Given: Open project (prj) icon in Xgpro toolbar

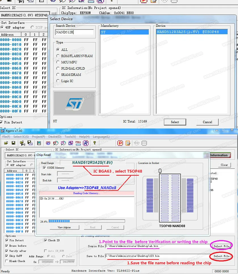Looking at the screenshot, I should [22, 143].
